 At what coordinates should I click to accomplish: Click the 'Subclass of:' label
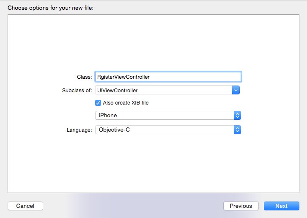[x=77, y=90]
